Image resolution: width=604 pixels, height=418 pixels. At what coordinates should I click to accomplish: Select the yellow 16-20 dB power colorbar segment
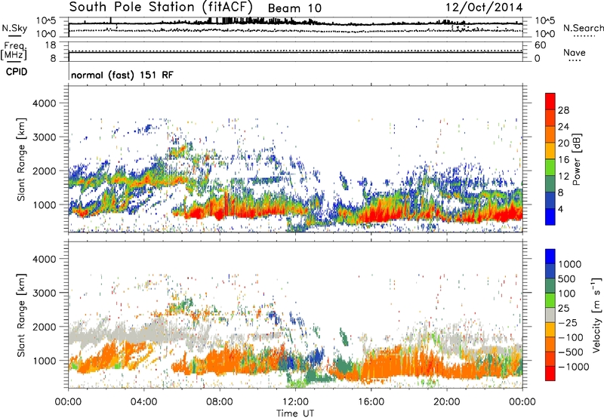(550, 150)
